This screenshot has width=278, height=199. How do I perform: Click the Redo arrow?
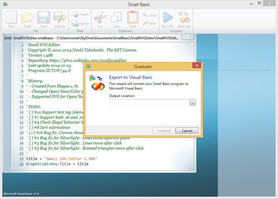150,23
